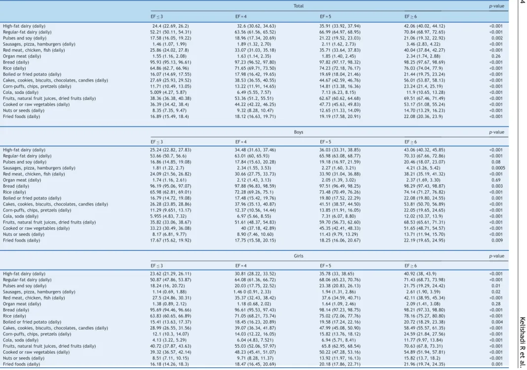
Task: Click "Bread (daily)" row label in Total section
Action: [16, 62]
